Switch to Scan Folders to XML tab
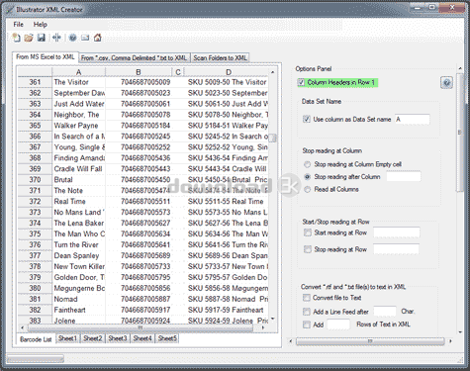Viewport: 470px width, 371px height. (x=220, y=58)
